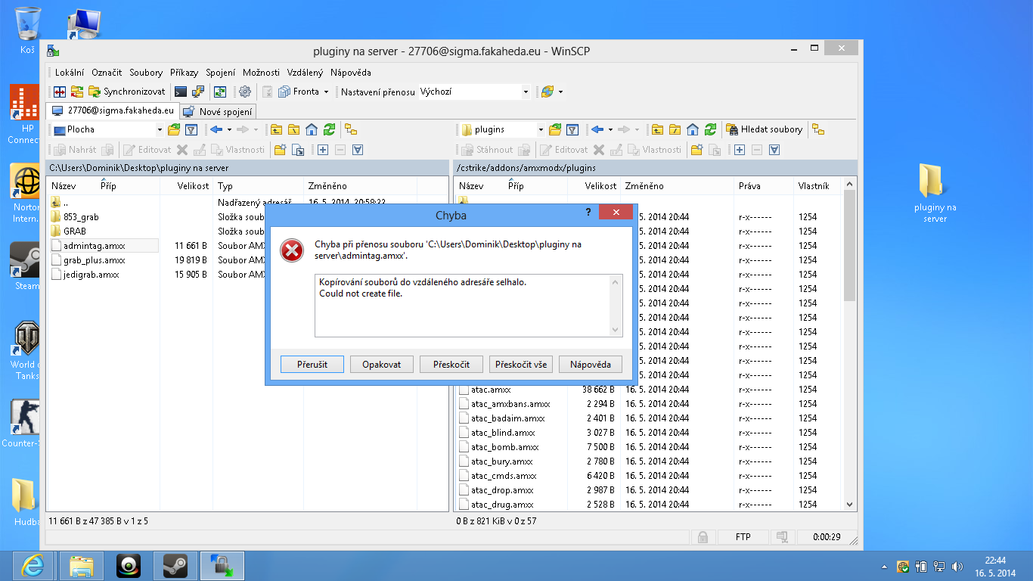Open File Explorer from taskbar
The width and height of the screenshot is (1033, 581).
coord(81,565)
